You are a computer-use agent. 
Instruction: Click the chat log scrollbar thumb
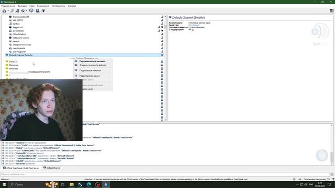331,157
